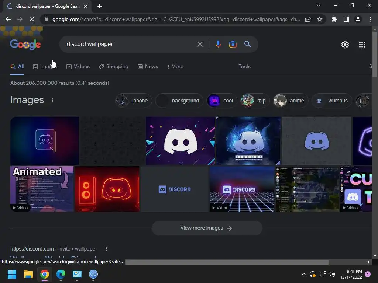Bookmark this page with the star icon
The image size is (378, 283).
(320, 19)
